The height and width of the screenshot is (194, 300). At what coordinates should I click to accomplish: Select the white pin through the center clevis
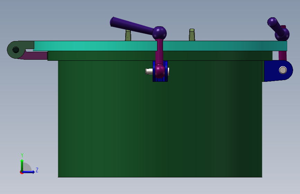tap(149, 71)
